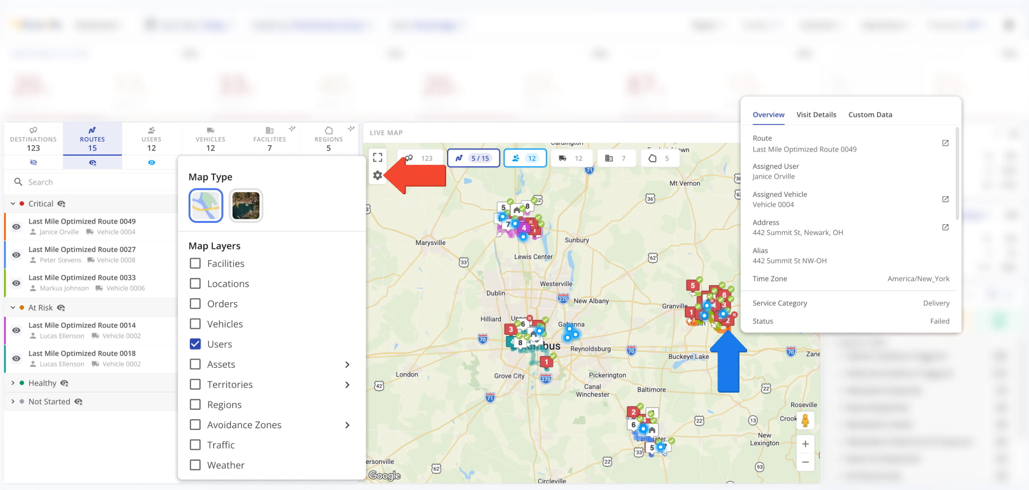Open the Destinations tab

(x=33, y=139)
